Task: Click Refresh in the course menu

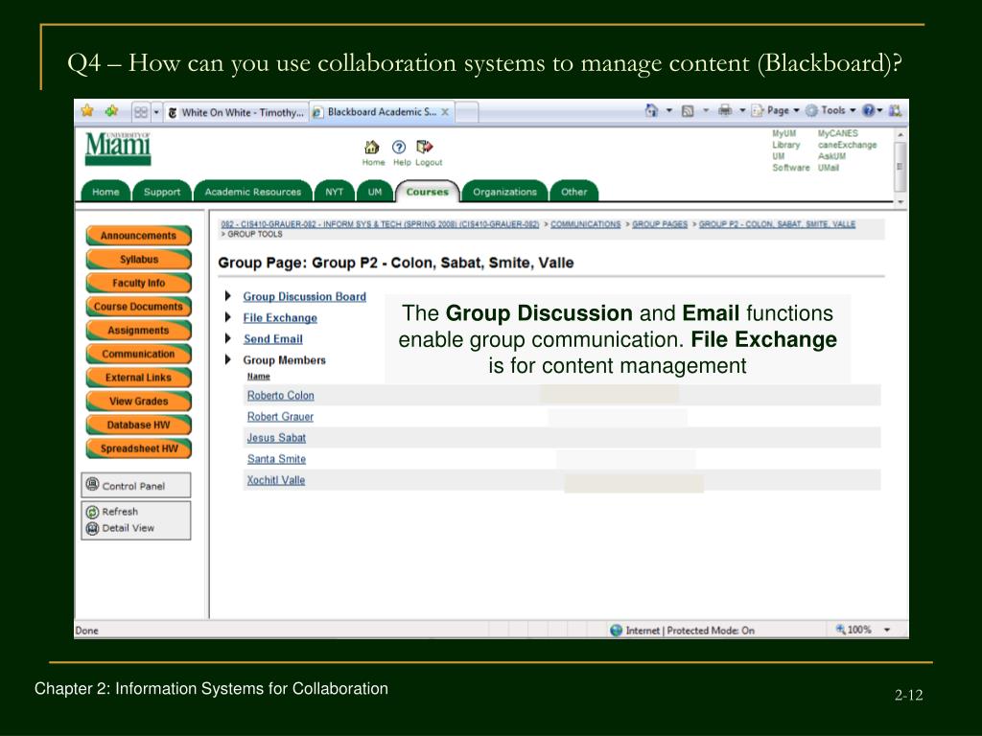Action: (112, 512)
